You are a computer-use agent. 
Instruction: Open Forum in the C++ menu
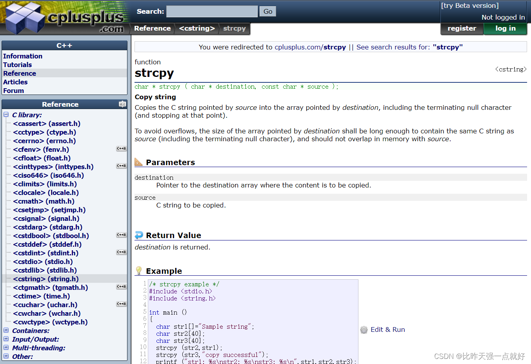tap(14, 91)
